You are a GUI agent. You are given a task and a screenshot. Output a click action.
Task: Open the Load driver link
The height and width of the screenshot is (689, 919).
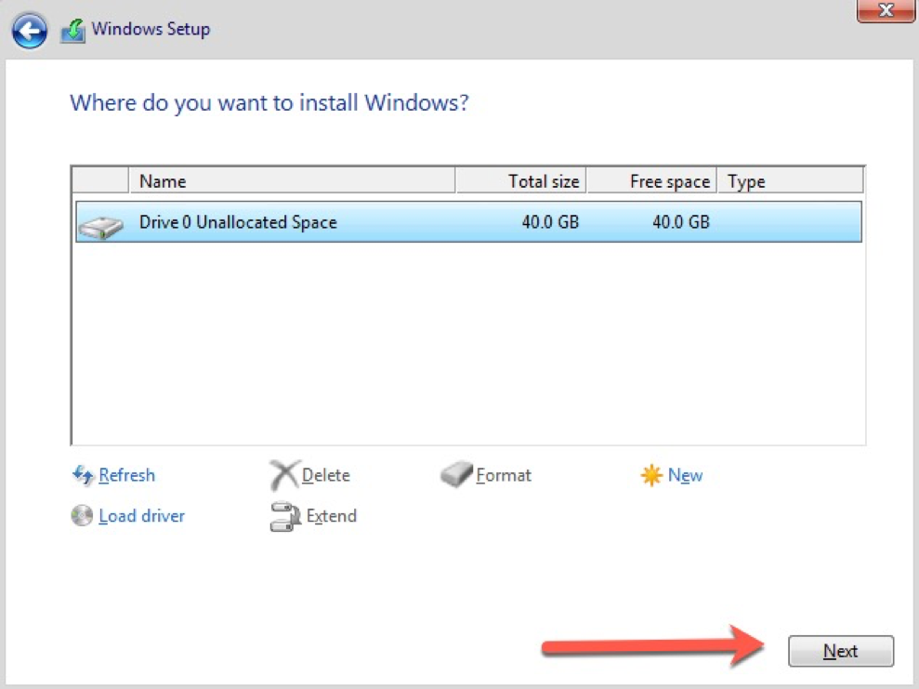coord(142,516)
